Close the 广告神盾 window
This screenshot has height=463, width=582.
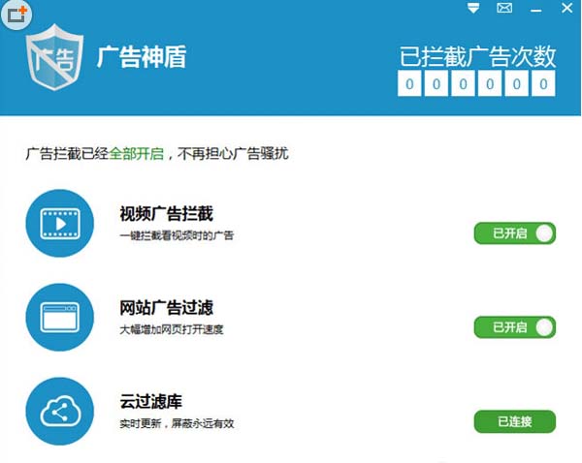[x=566, y=8]
